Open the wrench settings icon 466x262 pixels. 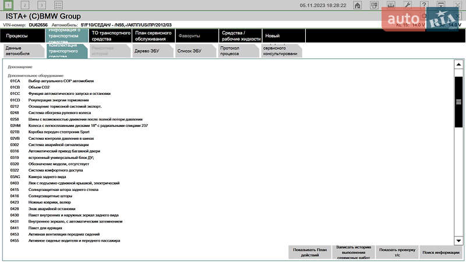pyautogui.click(x=408, y=5)
